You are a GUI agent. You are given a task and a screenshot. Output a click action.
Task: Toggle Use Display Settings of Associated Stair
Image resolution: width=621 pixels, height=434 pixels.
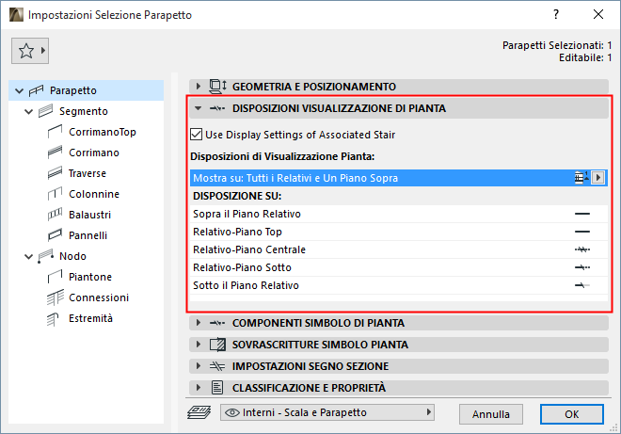(196, 135)
